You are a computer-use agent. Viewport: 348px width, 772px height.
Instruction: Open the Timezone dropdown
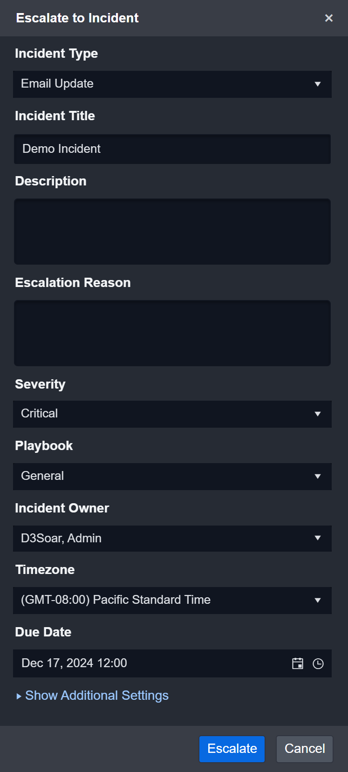click(x=318, y=600)
